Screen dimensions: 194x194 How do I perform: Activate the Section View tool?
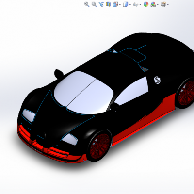[x=108, y=4]
